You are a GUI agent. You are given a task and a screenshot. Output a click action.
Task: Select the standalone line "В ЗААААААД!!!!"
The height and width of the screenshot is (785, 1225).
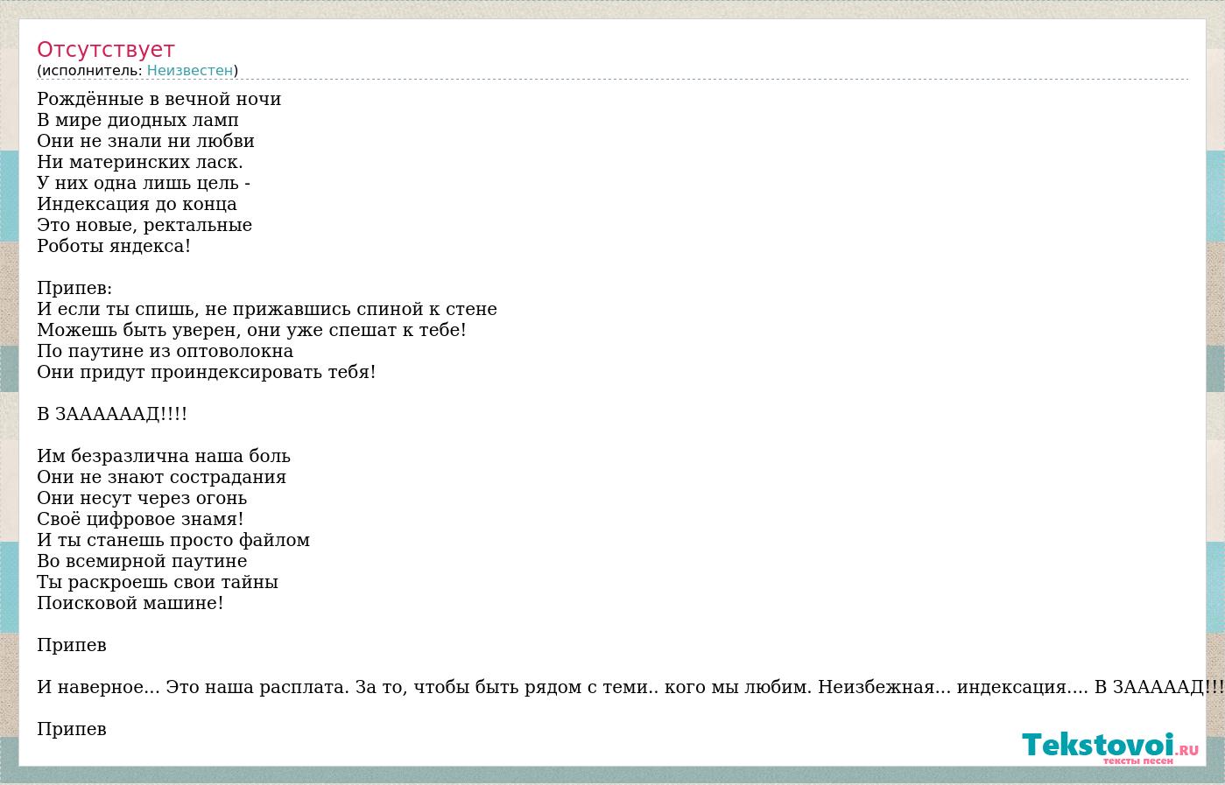112,414
